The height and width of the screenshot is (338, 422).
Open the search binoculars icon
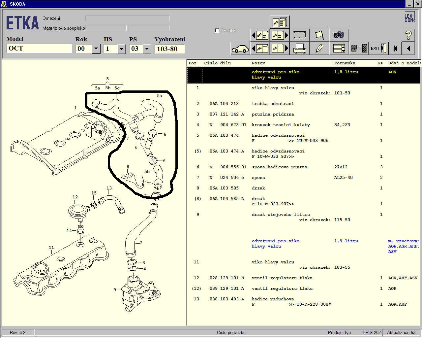tap(339, 35)
